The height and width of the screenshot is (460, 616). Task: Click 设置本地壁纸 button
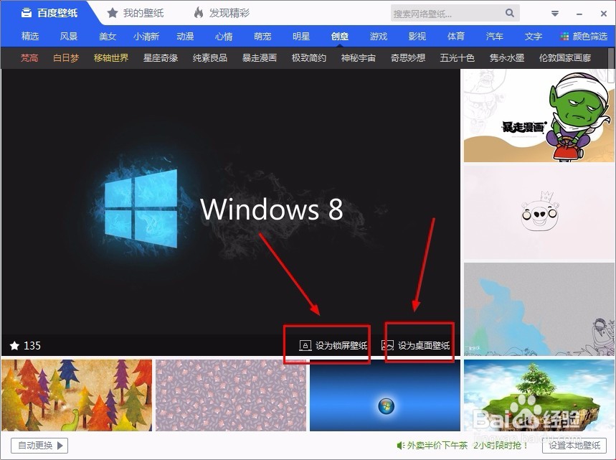[574, 446]
